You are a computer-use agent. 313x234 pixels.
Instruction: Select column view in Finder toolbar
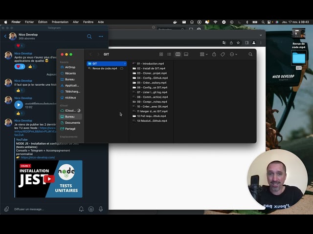[x=178, y=54]
